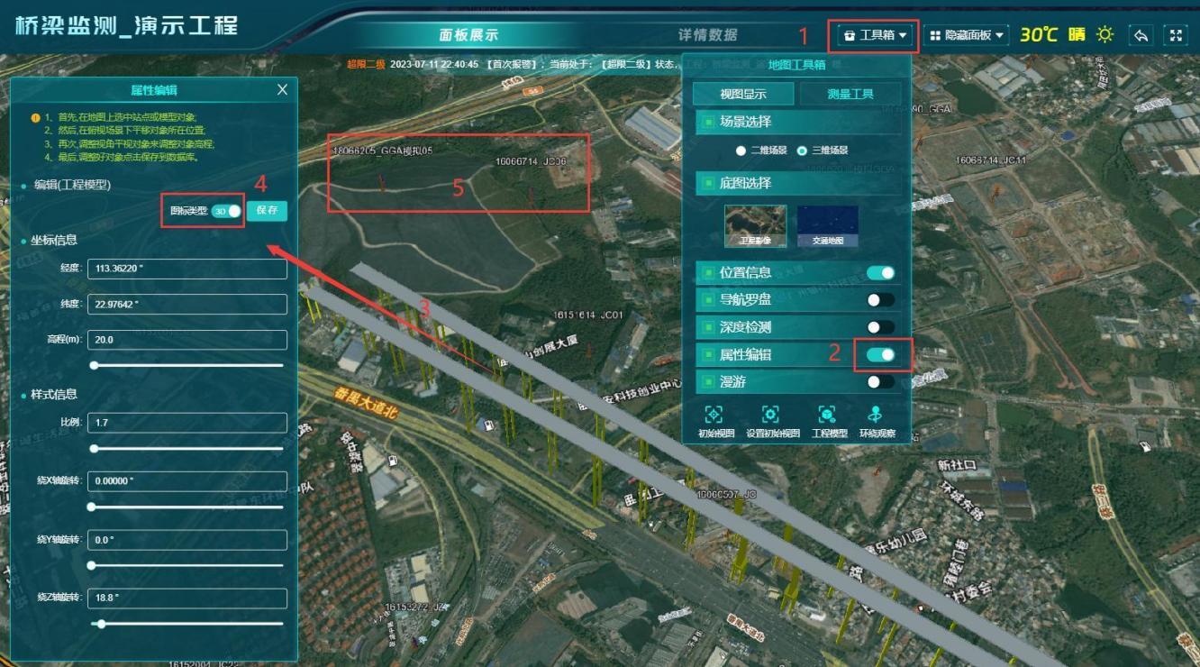The width and height of the screenshot is (1200, 667).
Task: Disable the 位置信息 toggle
Action: click(x=880, y=273)
